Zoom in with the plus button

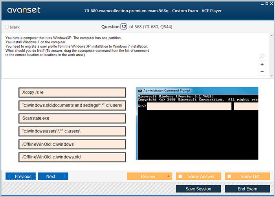pyautogui.click(x=262, y=64)
